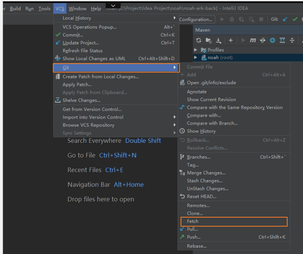Click the Run with Coverage icon
This screenshot has width=303, height=254.
coord(242,19)
